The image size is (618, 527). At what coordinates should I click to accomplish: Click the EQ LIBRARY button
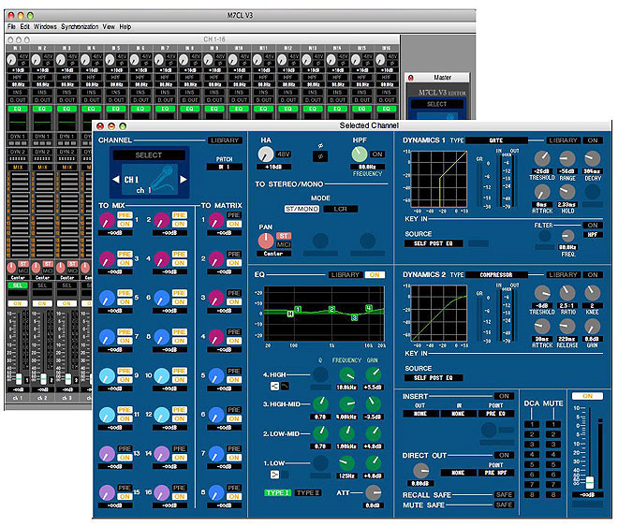346,274
